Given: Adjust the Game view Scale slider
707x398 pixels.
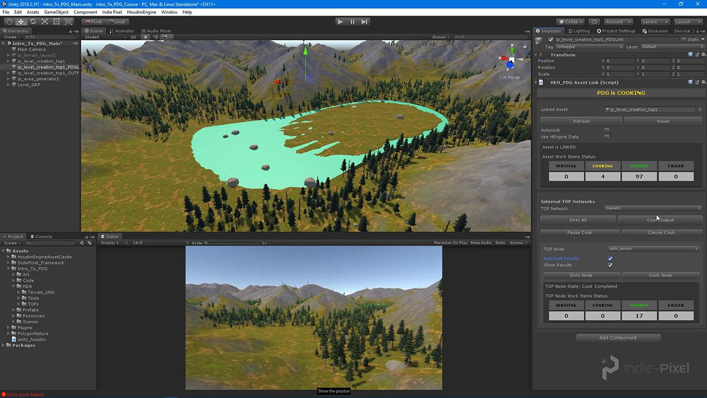Looking at the screenshot, I should 232,243.
